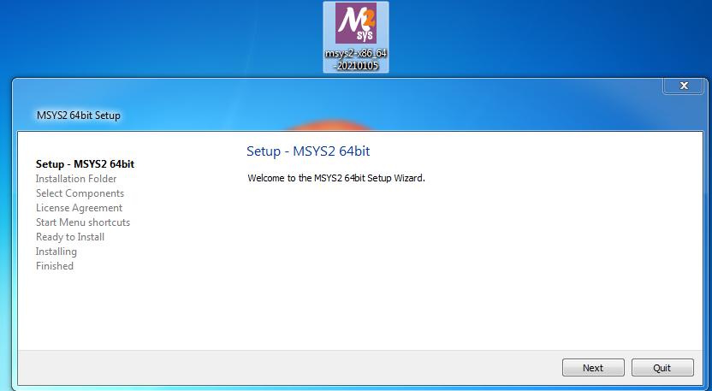Click the Next button
The height and width of the screenshot is (391, 712).
(593, 368)
